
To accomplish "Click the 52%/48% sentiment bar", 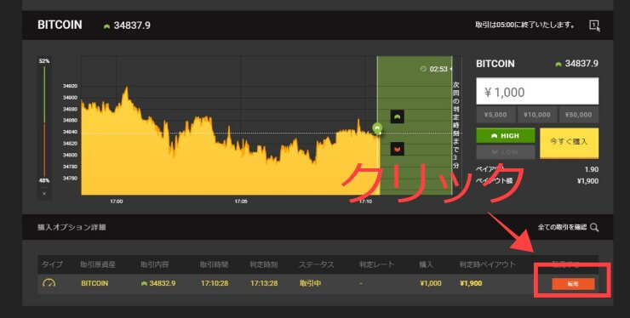I will tap(44, 122).
